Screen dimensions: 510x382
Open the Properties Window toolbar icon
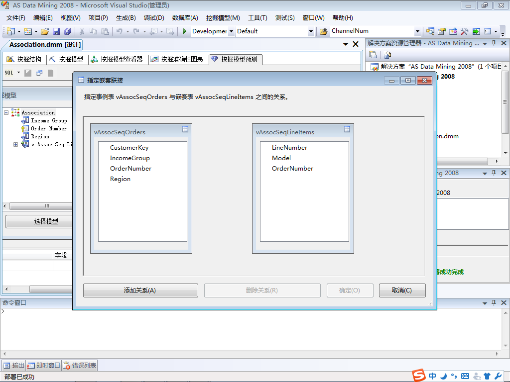point(441,31)
